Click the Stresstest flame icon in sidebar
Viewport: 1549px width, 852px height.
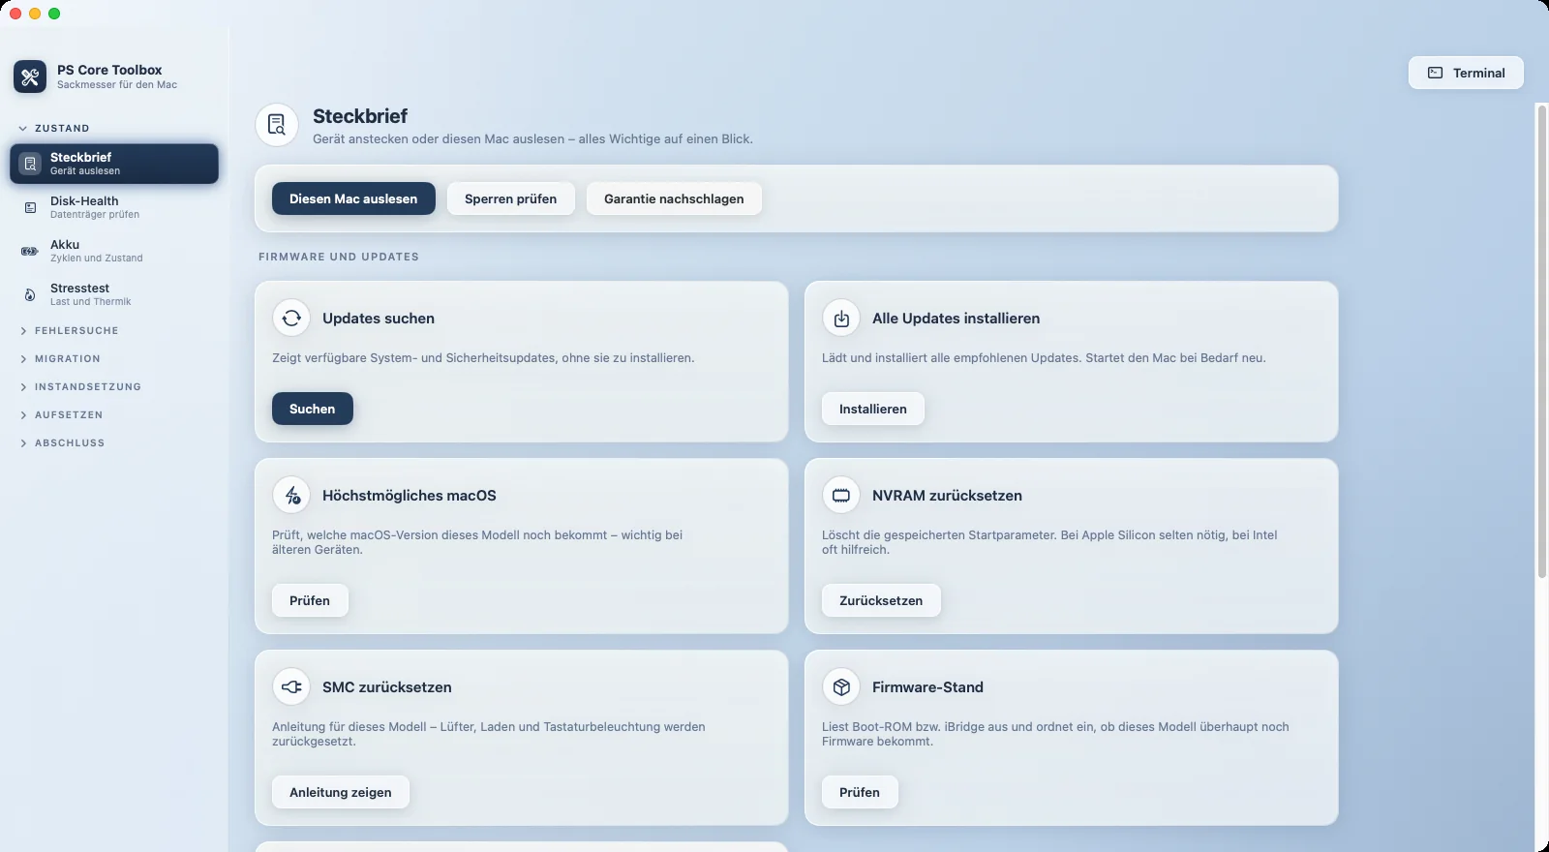(x=30, y=294)
